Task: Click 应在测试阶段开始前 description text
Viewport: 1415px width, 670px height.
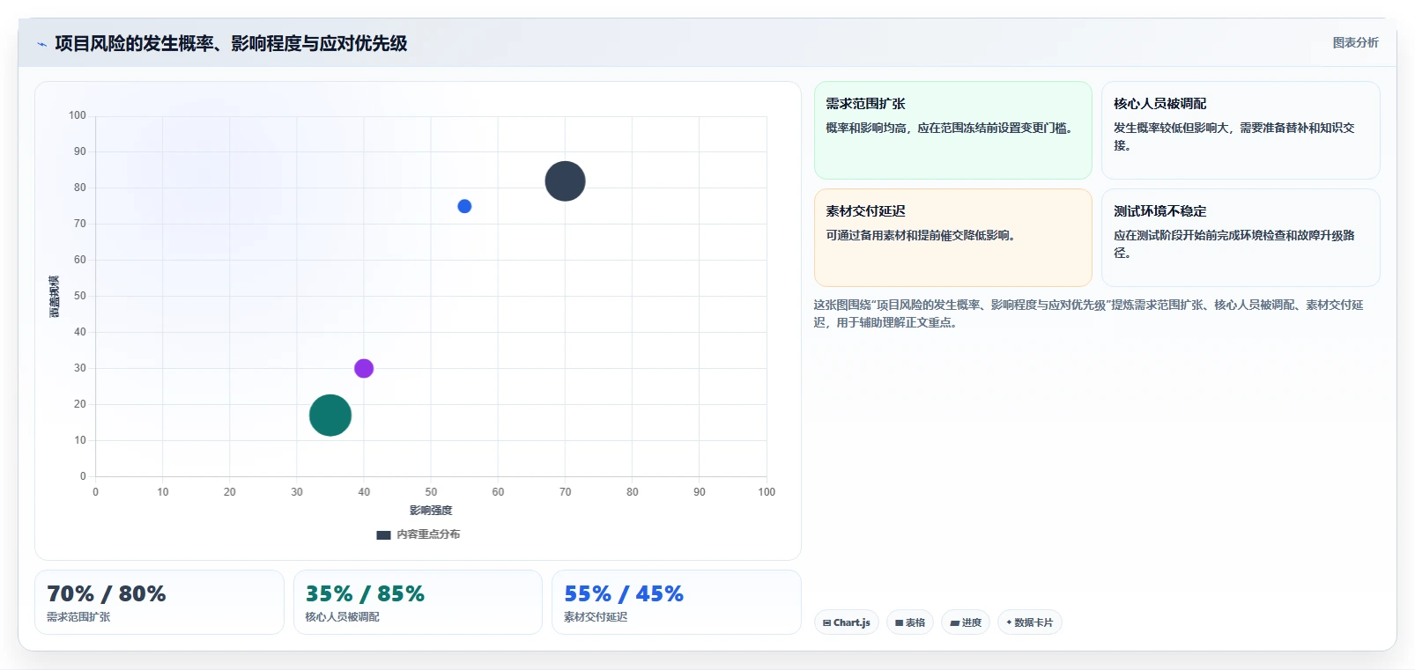Action: (x=1233, y=244)
